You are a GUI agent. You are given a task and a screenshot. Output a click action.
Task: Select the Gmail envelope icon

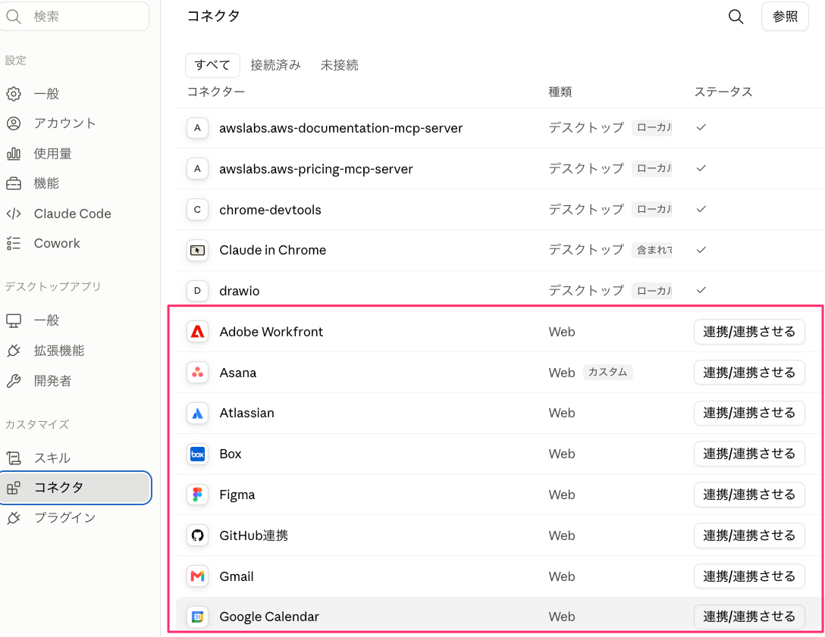tap(197, 576)
